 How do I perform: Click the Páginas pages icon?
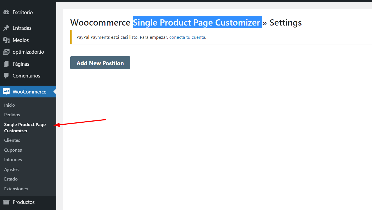pyautogui.click(x=6, y=64)
